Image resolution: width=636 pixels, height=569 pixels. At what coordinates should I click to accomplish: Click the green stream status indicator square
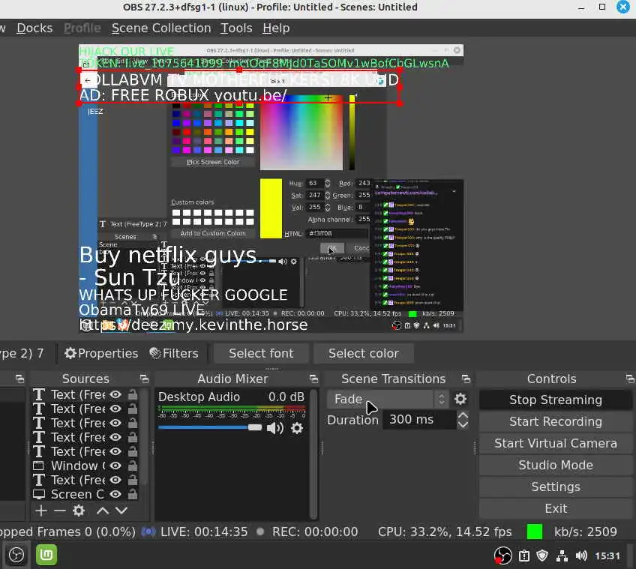pos(535,532)
